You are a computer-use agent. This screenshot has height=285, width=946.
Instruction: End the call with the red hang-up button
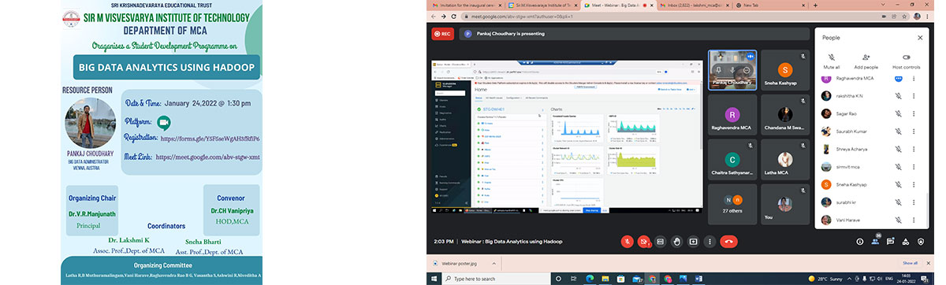pyautogui.click(x=729, y=242)
